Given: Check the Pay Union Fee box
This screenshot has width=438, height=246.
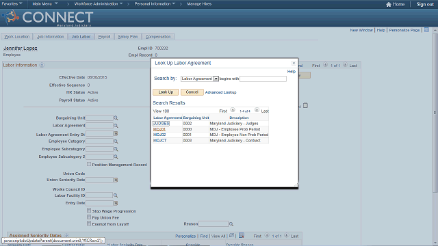Looking at the screenshot, I should pos(89,217).
